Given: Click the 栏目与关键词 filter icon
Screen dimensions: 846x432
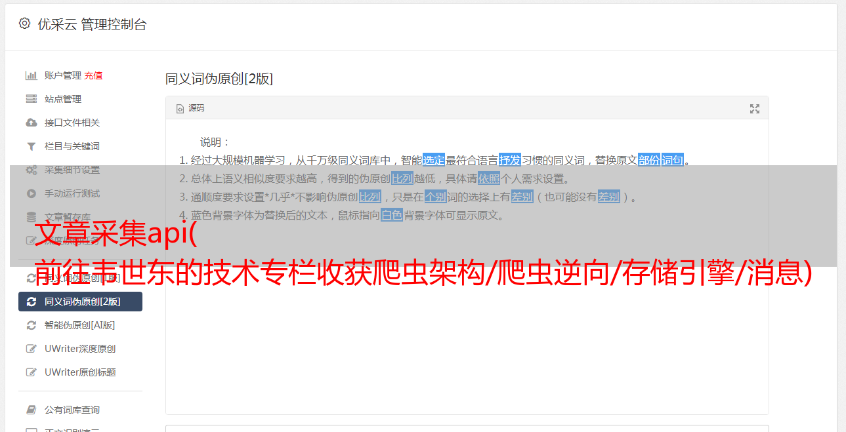Looking at the screenshot, I should click(x=31, y=146).
